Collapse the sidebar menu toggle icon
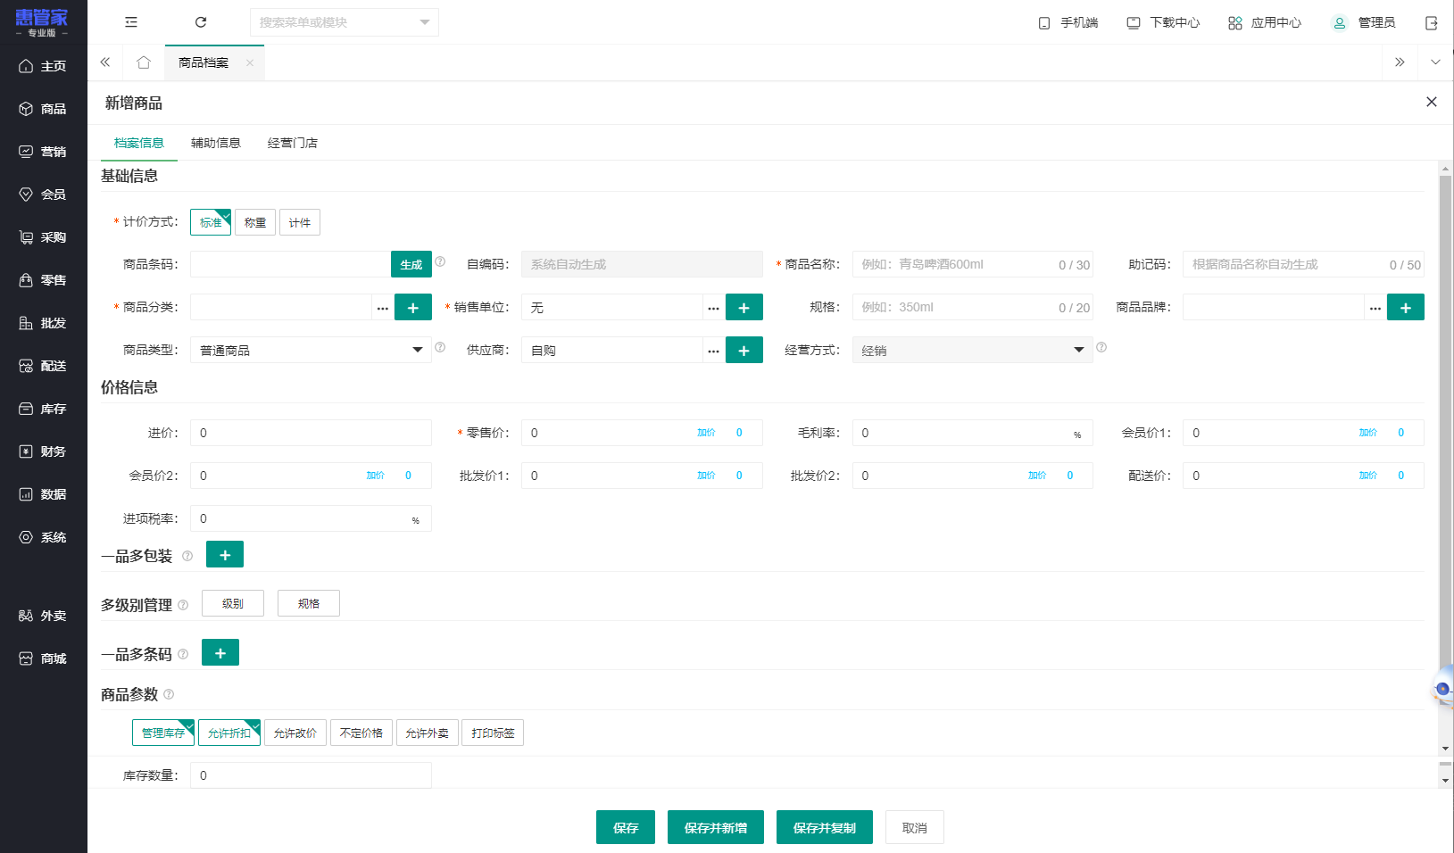 click(131, 22)
